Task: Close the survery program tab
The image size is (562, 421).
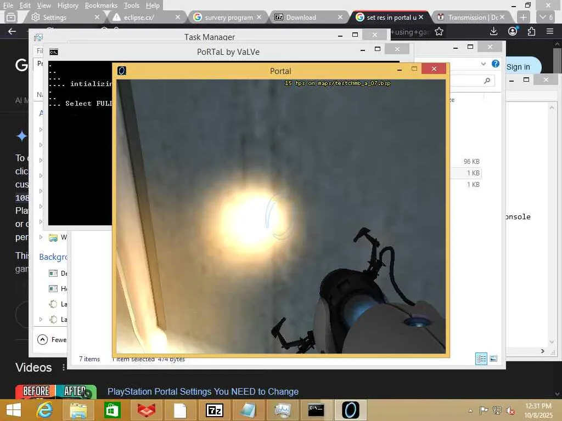Action: (x=259, y=17)
